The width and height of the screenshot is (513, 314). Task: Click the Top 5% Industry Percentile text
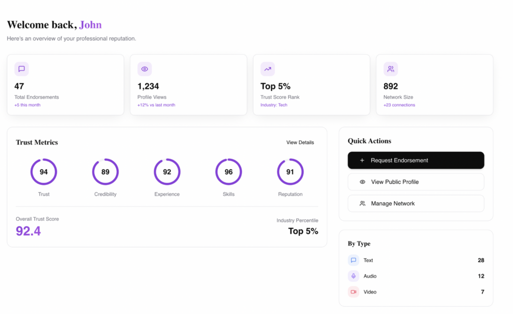pyautogui.click(x=303, y=231)
